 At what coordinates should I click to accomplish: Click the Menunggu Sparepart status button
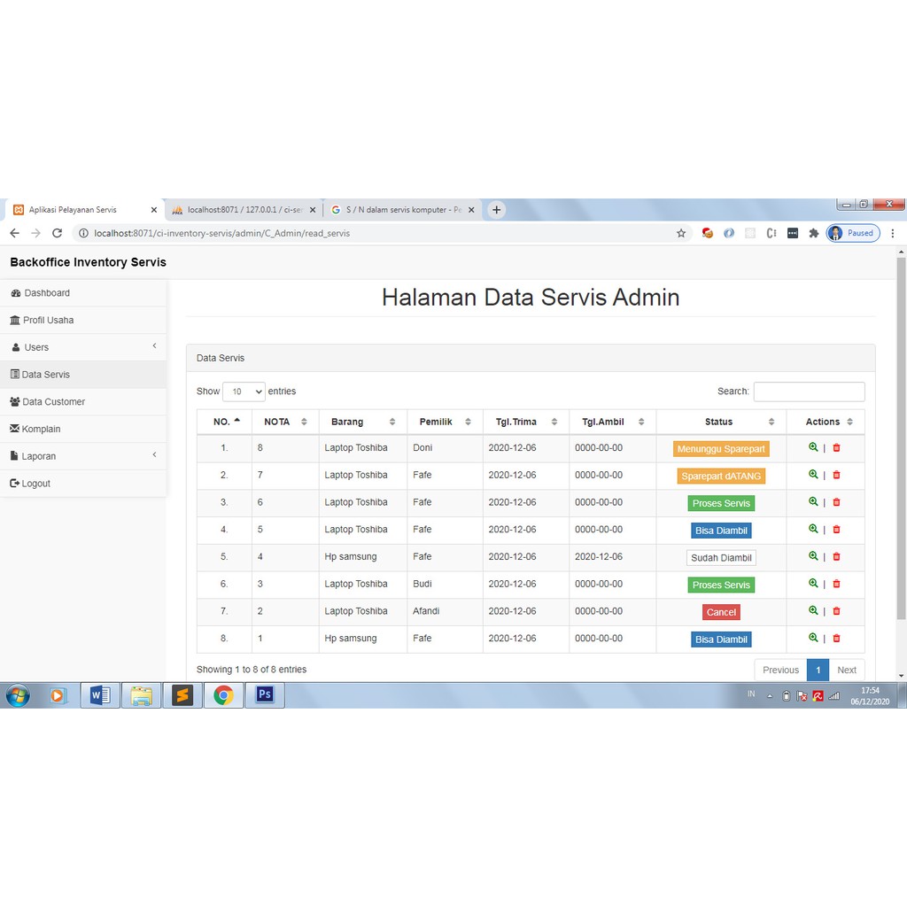tap(721, 448)
